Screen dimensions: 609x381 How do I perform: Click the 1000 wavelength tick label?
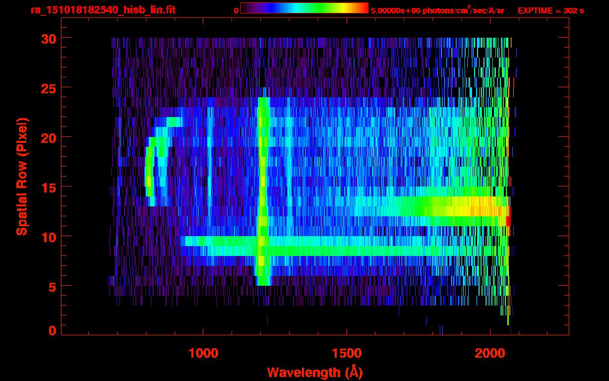[x=203, y=353]
